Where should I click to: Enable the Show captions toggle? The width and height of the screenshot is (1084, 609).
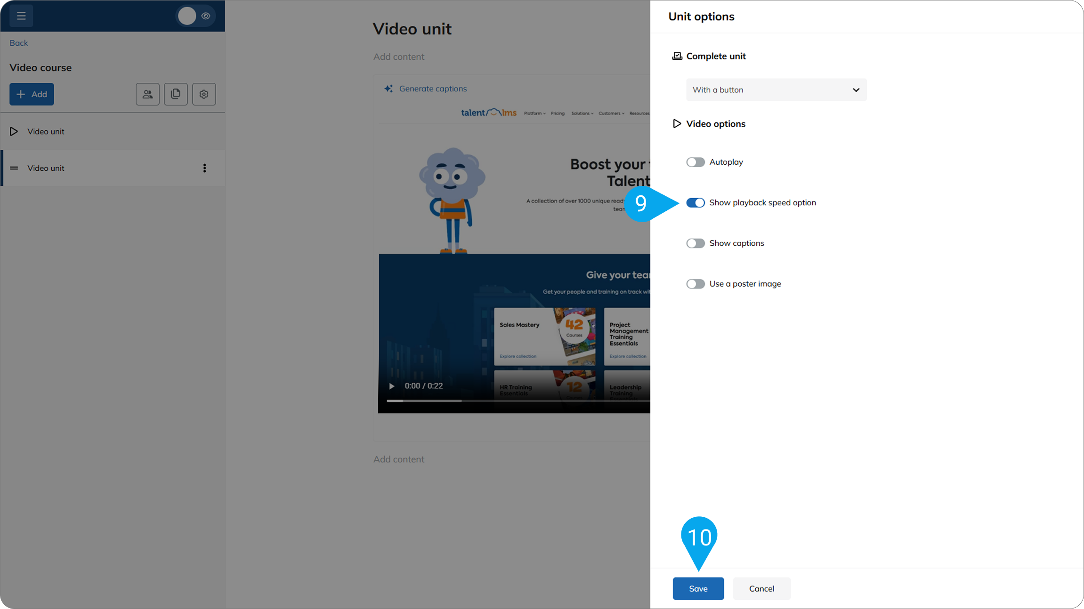coord(695,243)
